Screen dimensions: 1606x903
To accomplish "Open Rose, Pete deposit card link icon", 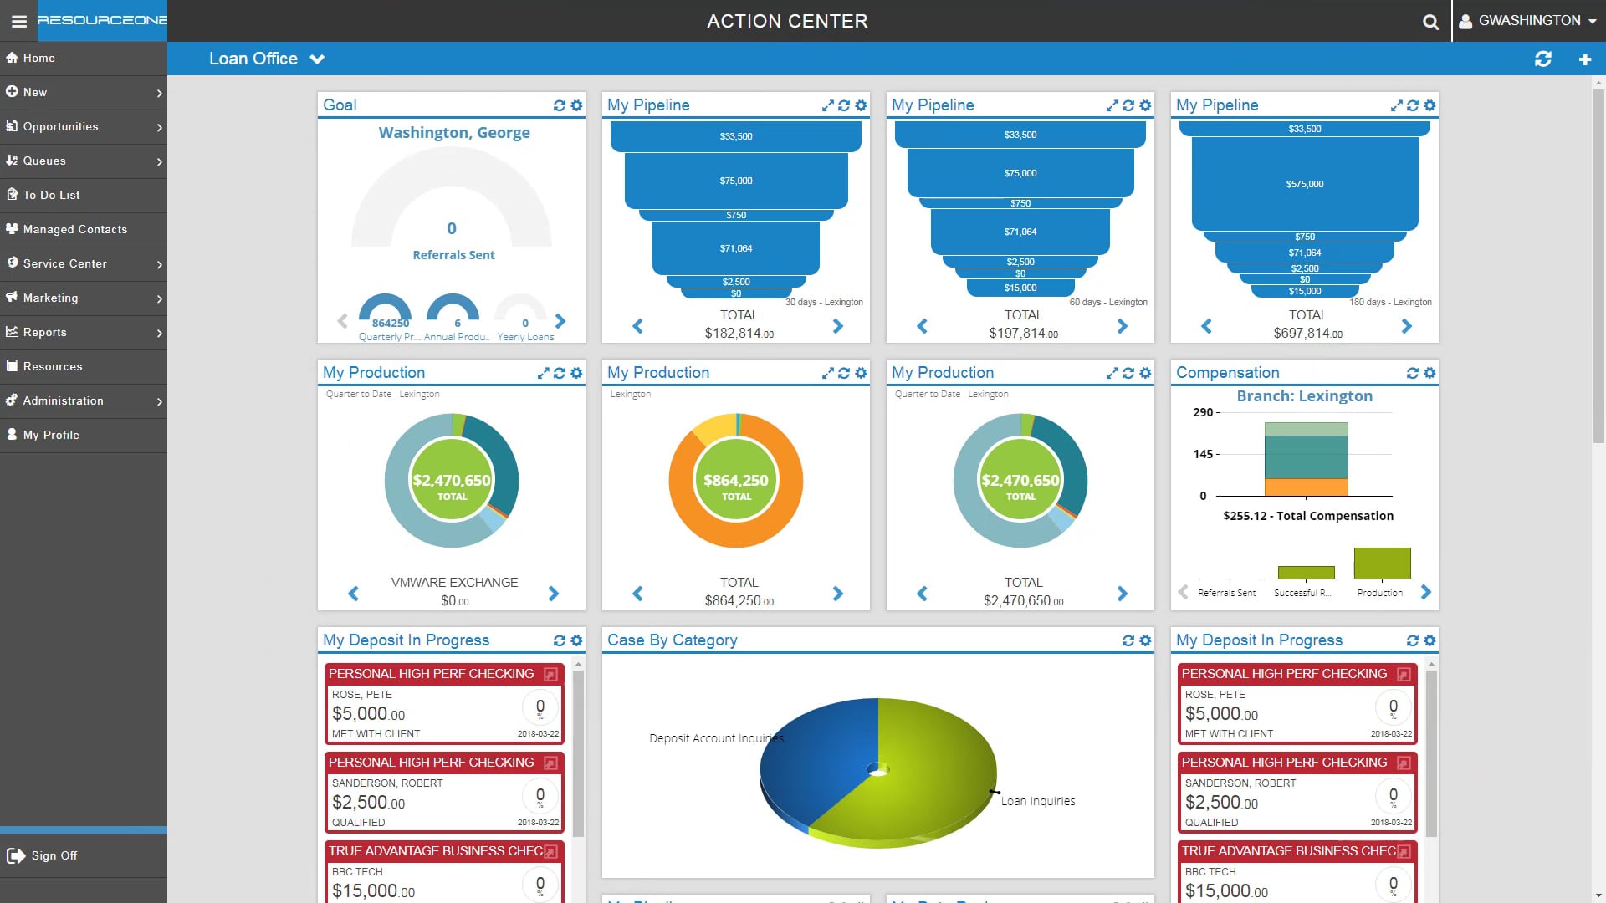I will coord(550,674).
